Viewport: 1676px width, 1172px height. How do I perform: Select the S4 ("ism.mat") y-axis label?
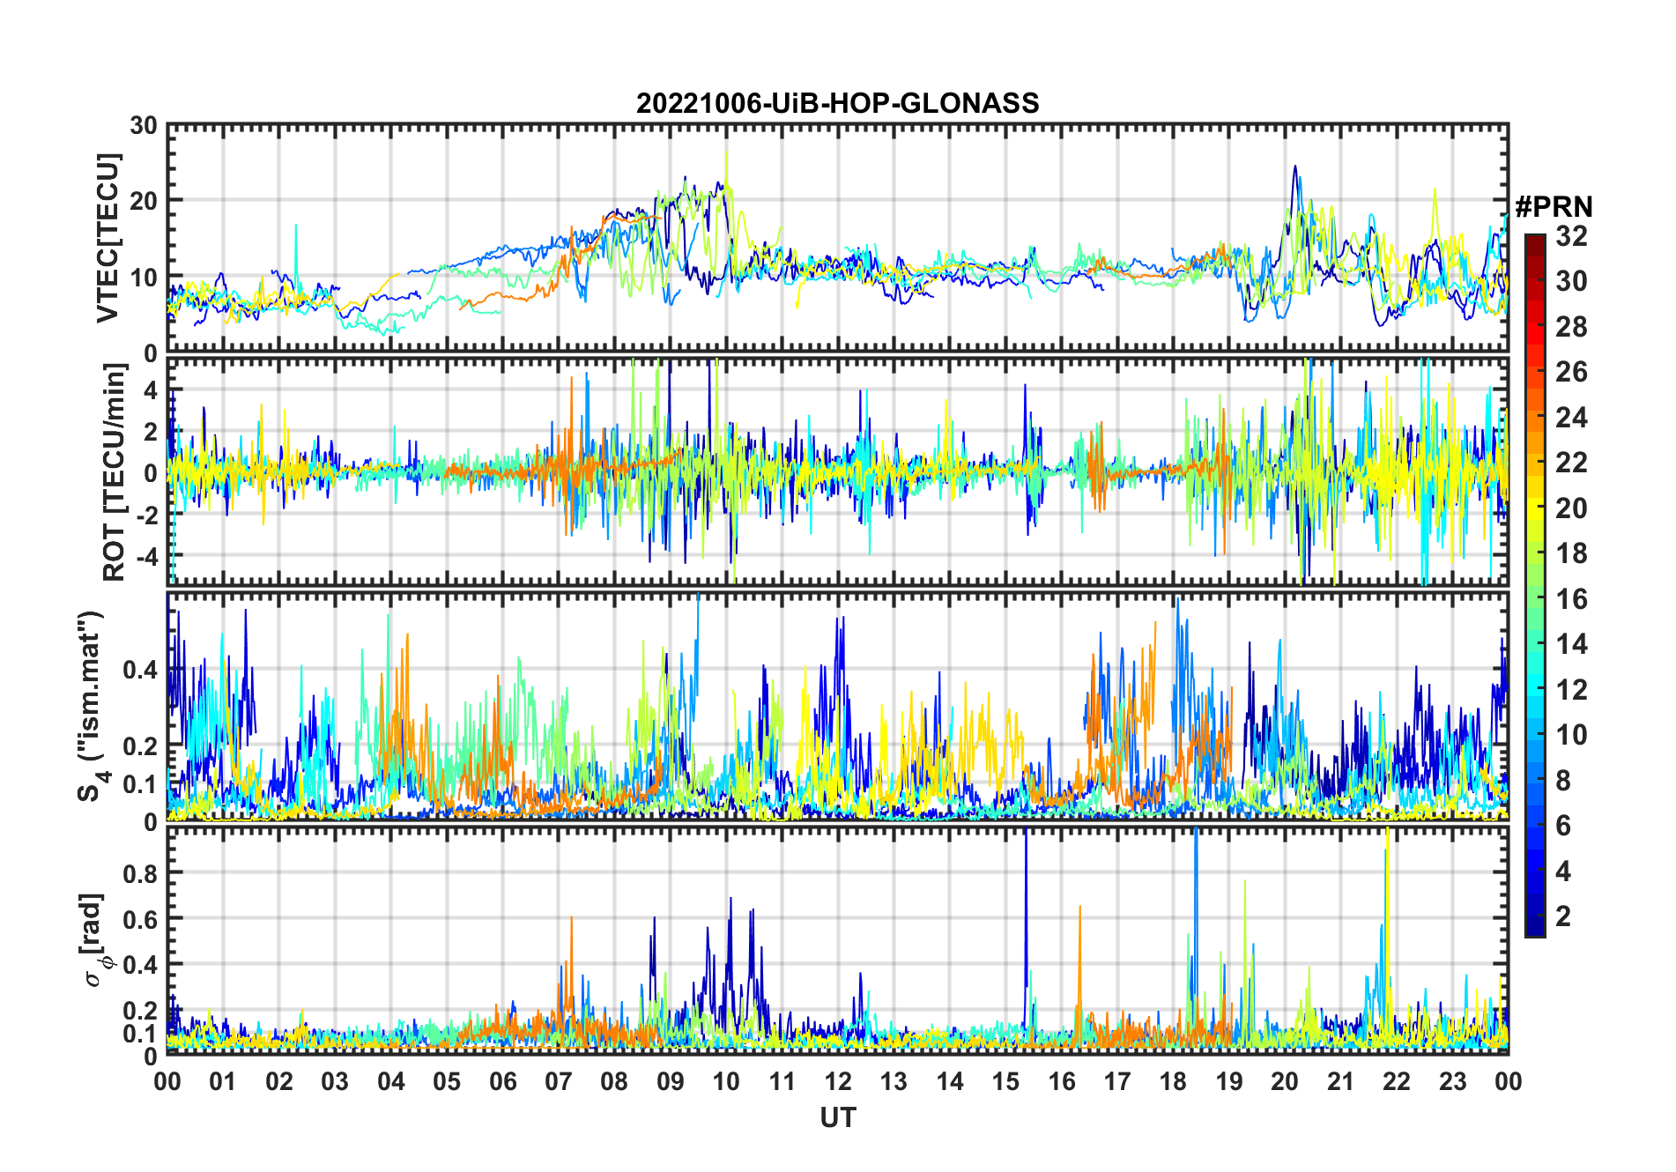point(90,706)
